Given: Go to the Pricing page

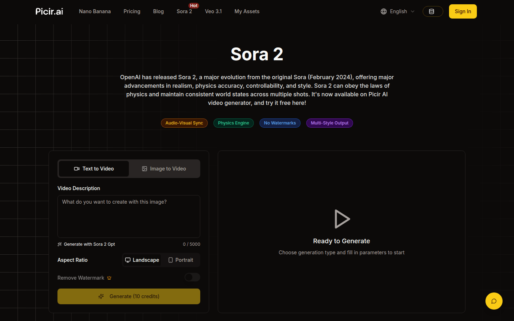Looking at the screenshot, I should click(132, 11).
